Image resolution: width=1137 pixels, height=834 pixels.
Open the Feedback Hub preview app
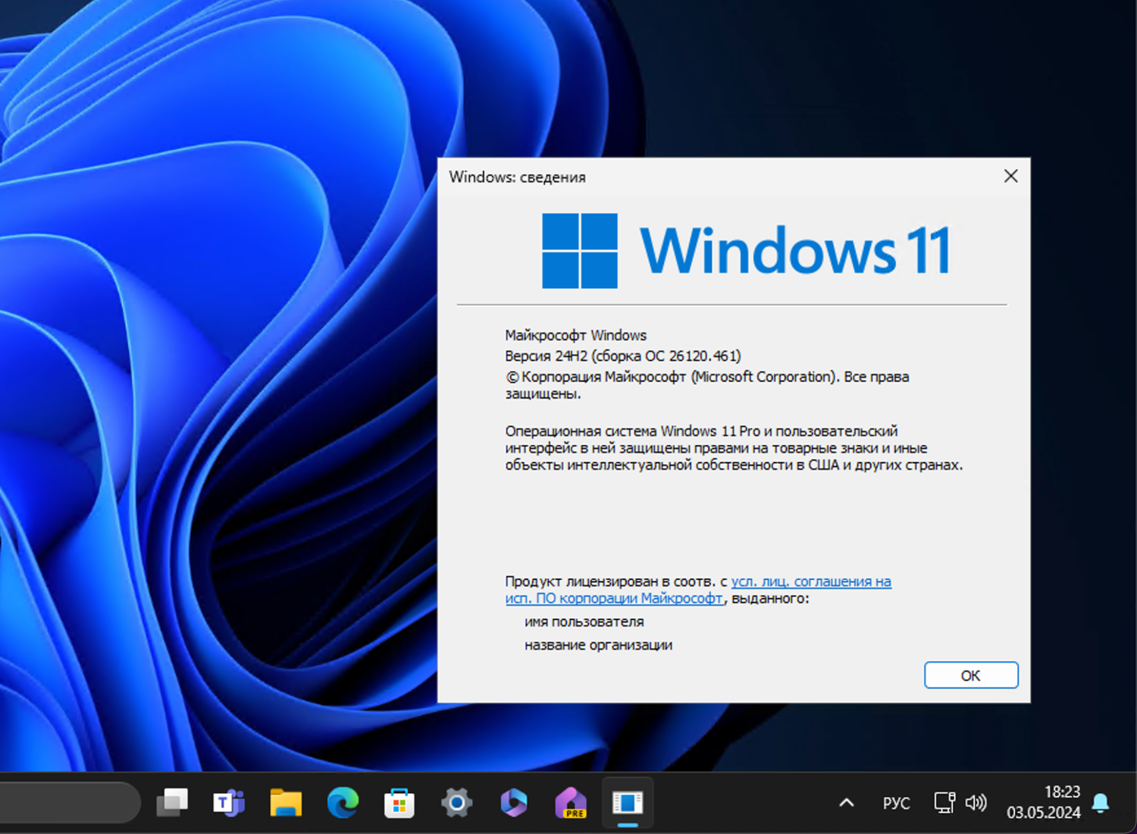[570, 802]
